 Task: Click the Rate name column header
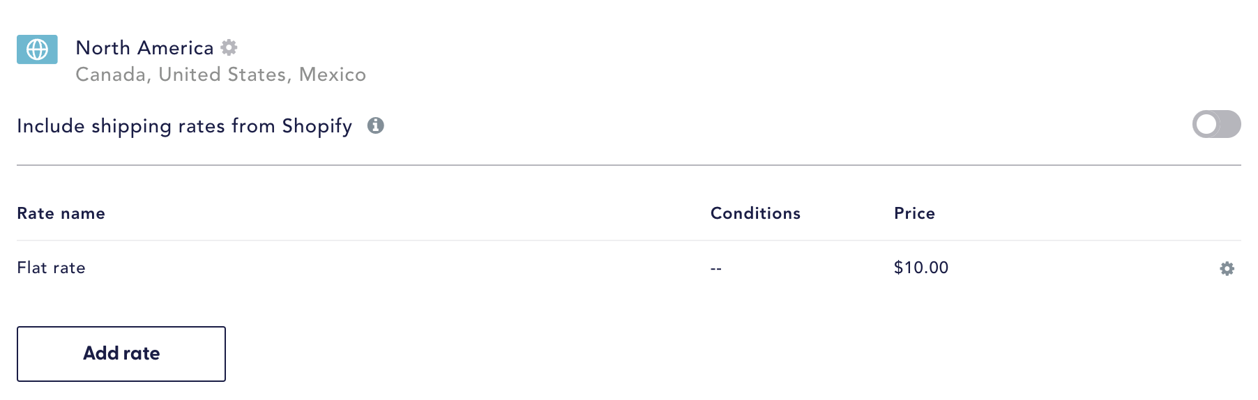tap(61, 213)
